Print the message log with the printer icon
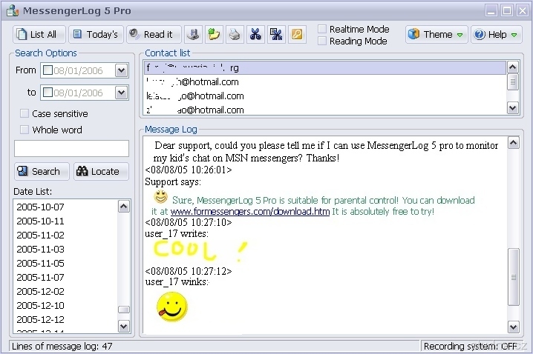 (x=235, y=34)
